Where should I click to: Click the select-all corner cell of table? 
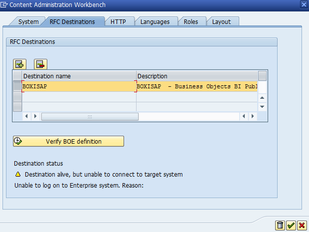17,76
